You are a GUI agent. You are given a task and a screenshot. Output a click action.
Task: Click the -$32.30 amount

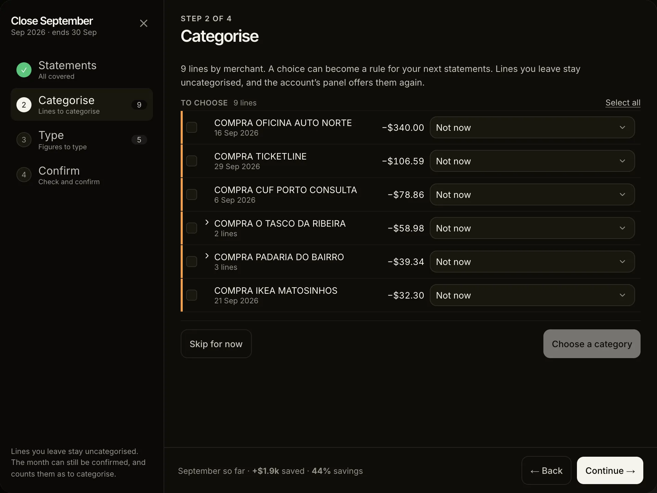pos(406,295)
